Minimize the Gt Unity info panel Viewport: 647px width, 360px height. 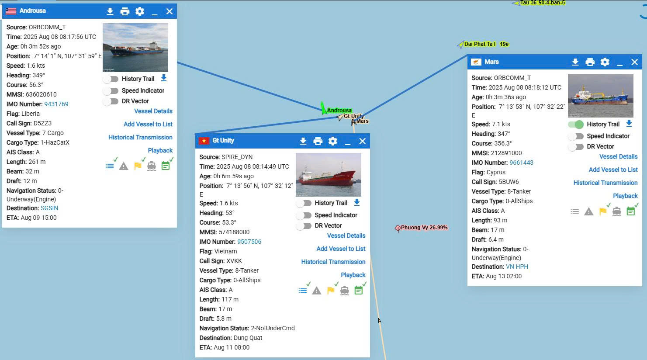click(x=347, y=141)
